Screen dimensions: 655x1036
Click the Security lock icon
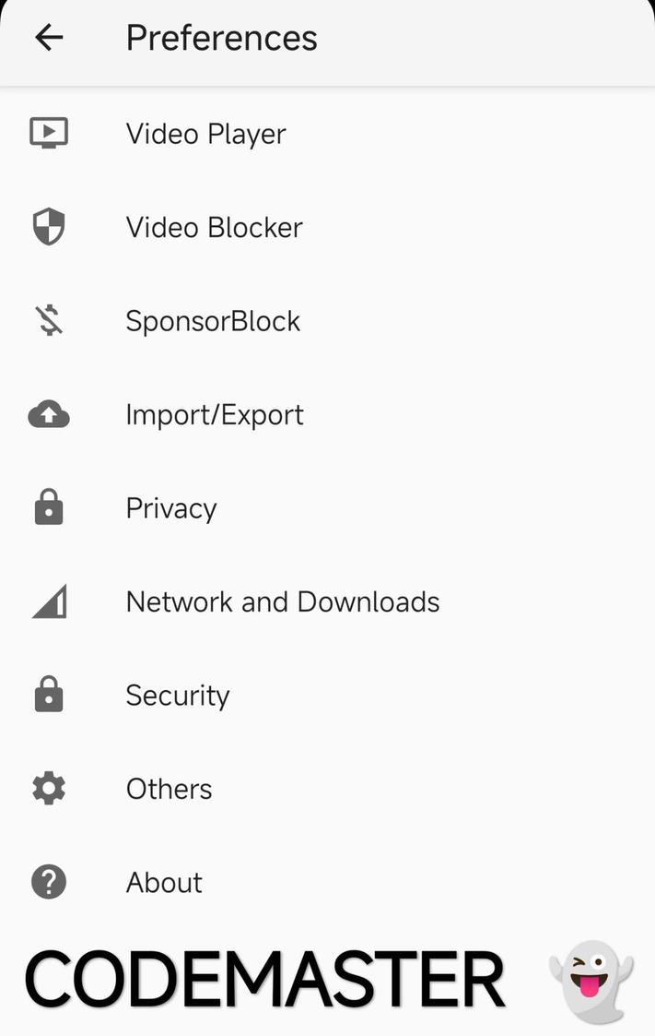[47, 695]
